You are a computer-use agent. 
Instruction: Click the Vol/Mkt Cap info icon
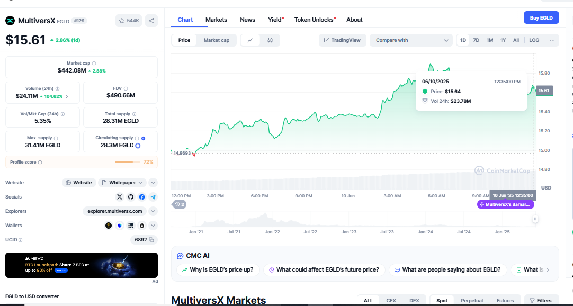(63, 114)
